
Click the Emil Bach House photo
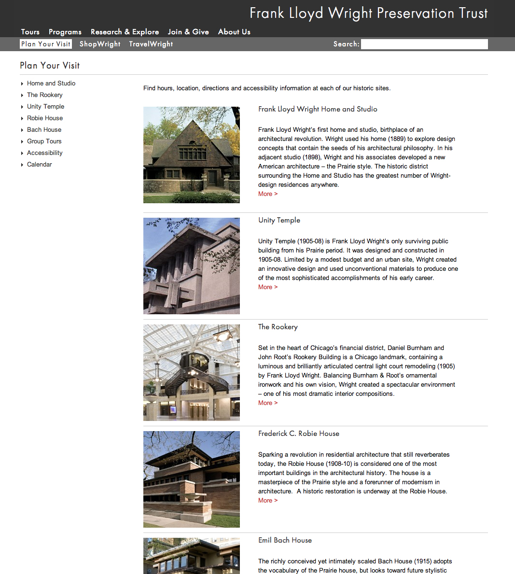(192, 556)
